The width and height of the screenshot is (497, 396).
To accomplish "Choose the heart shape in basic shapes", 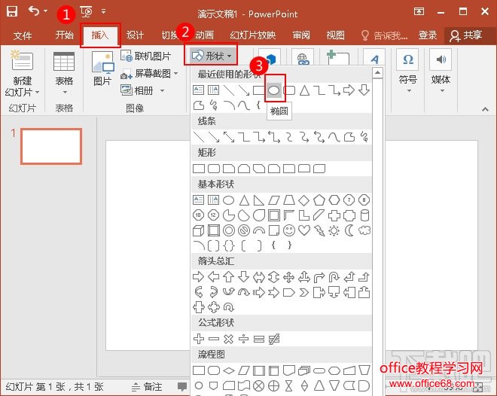I will click(304, 230).
